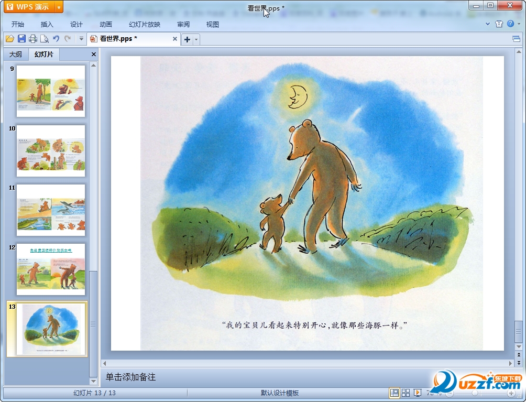Screen dimensions: 526x402
Task: Redo the last undone action
Action: [68, 39]
